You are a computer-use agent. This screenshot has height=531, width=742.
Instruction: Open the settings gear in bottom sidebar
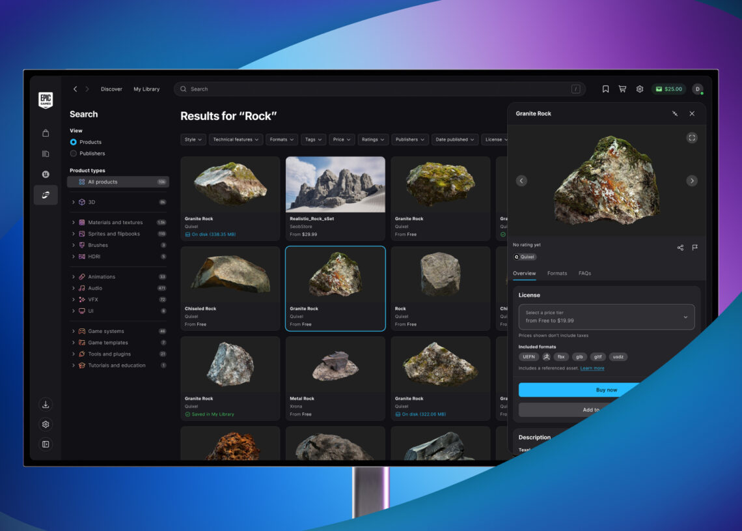click(x=46, y=424)
